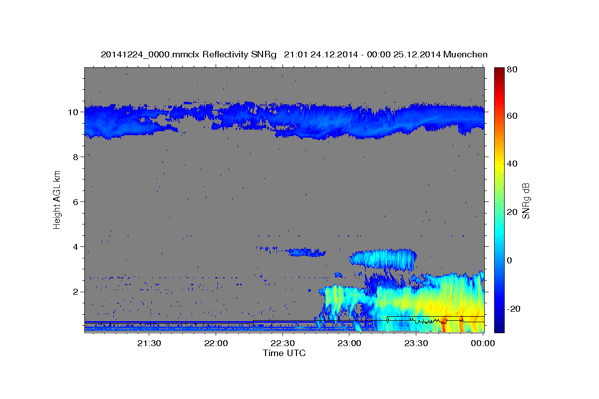The image size is (599, 399).
Task: Click the 23:00 time tick label
Action: [x=349, y=343]
